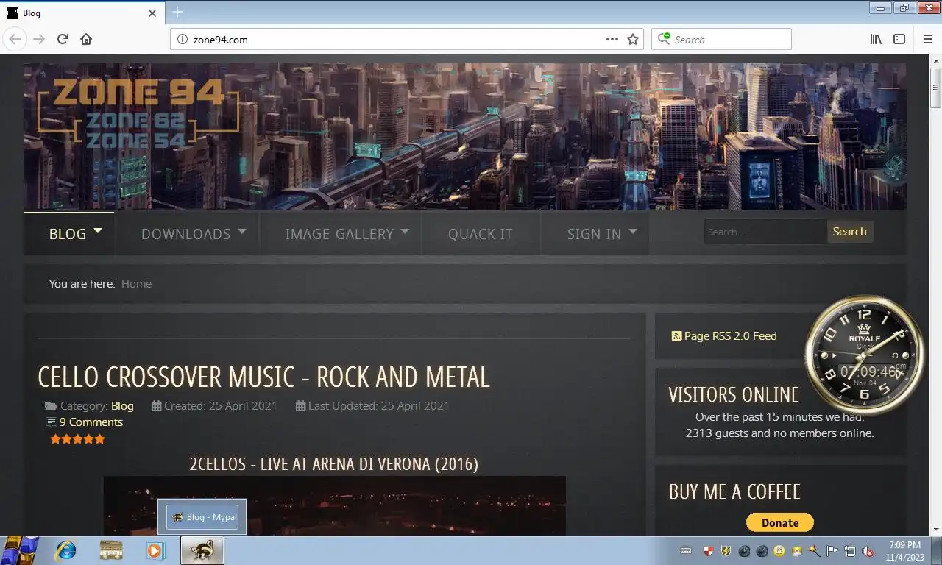Click 'Created: 25 April 2021' text
Viewport: 942px width, 565px height.
[221, 405]
